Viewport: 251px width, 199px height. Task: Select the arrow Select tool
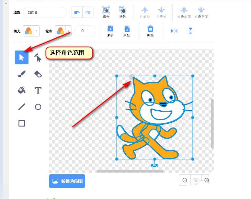click(x=22, y=57)
